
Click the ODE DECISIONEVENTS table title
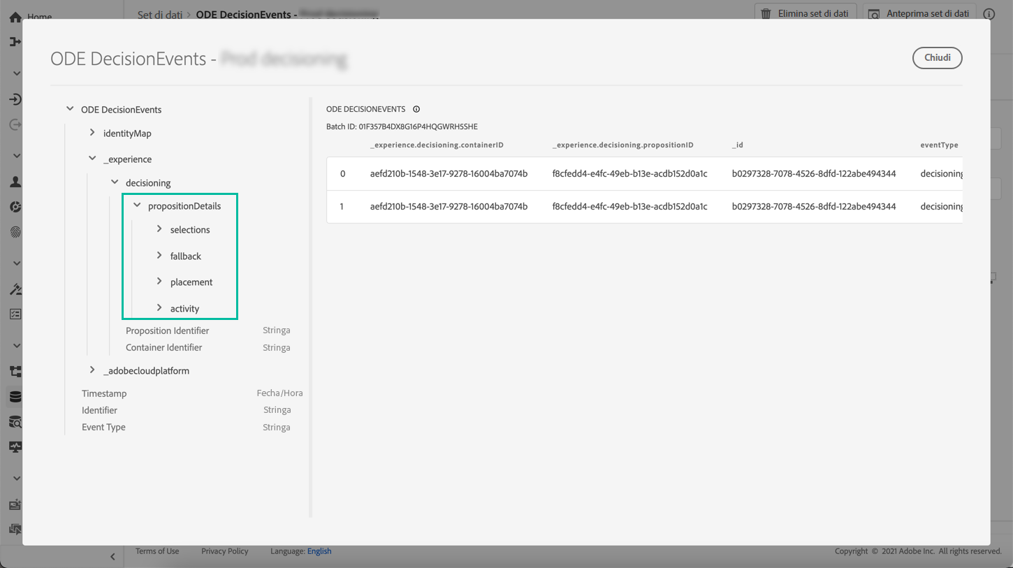(365, 110)
